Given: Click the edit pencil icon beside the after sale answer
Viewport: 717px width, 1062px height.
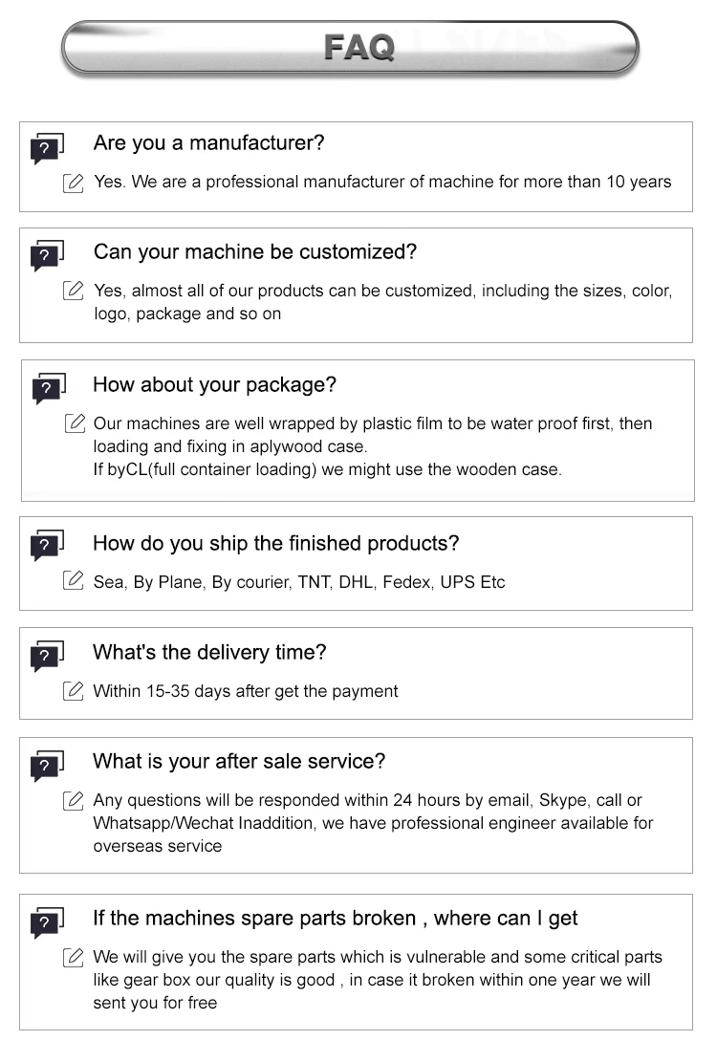Looking at the screenshot, I should point(74,801).
